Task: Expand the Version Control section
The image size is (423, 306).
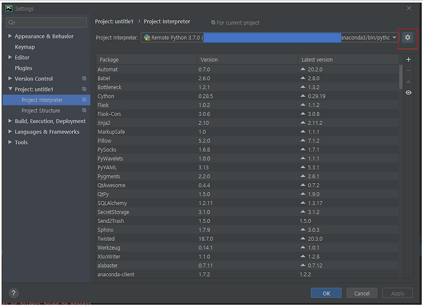Action: [x=10, y=78]
